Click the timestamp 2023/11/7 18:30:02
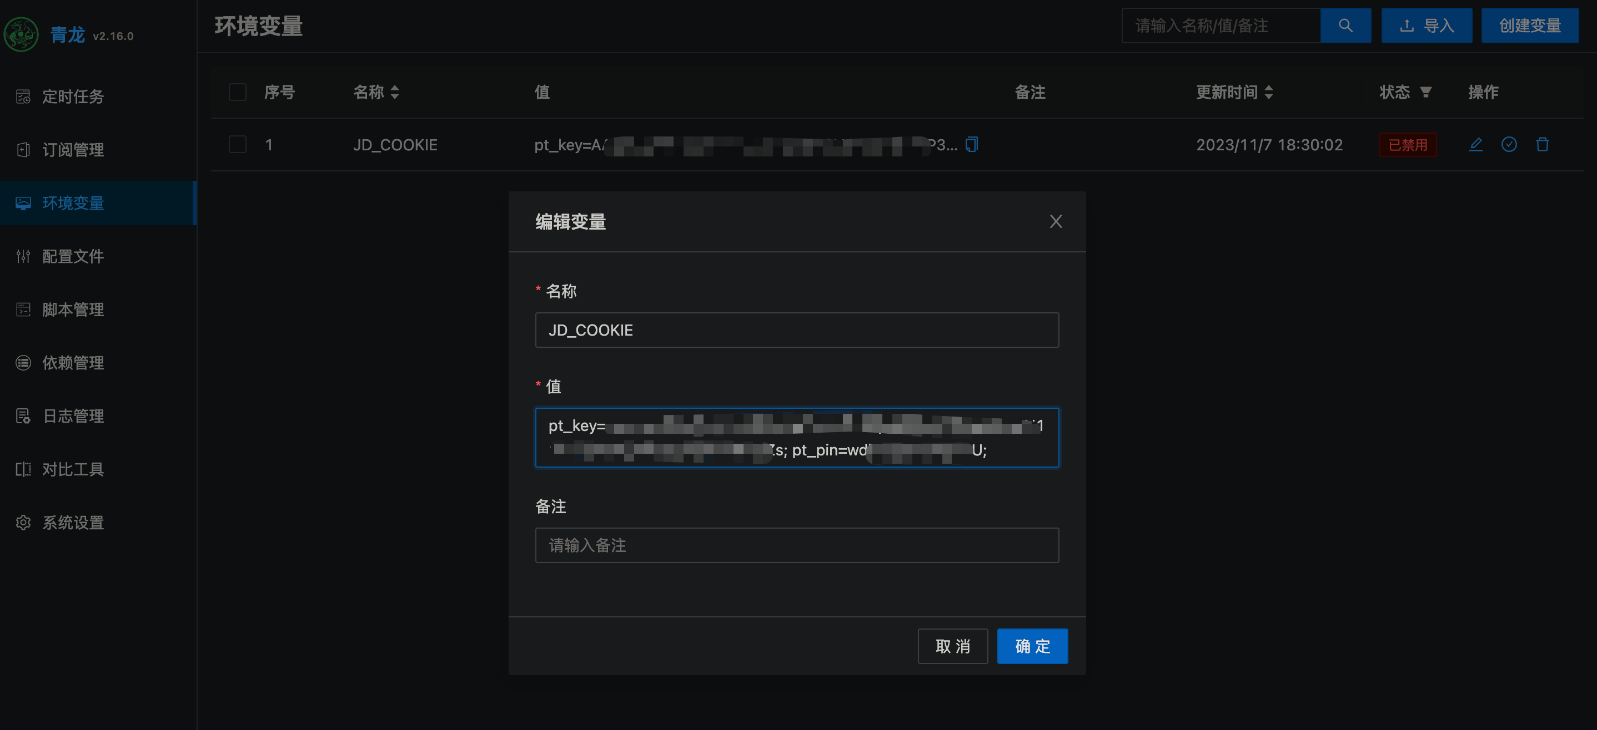The width and height of the screenshot is (1597, 730). coord(1269,145)
